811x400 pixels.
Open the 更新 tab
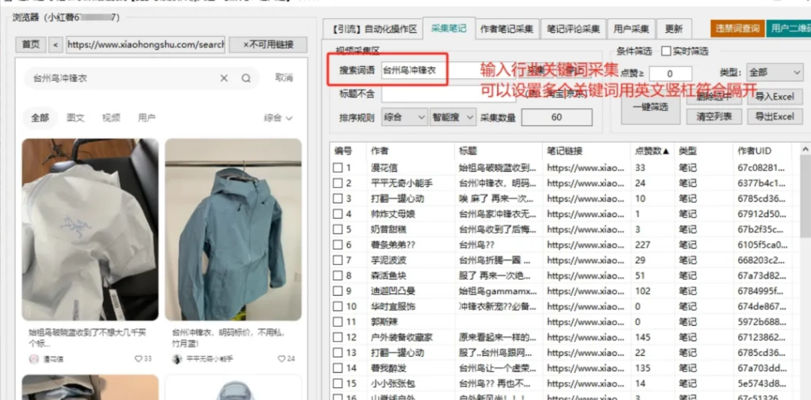674,29
